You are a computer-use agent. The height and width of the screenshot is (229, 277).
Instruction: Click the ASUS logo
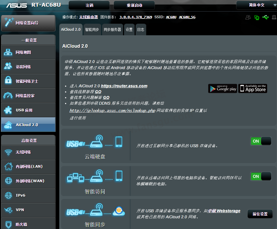(x=16, y=5)
